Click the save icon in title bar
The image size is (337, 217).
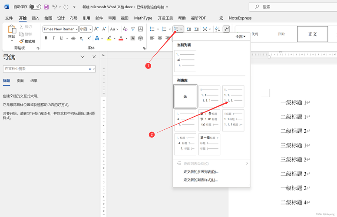(x=46, y=7)
